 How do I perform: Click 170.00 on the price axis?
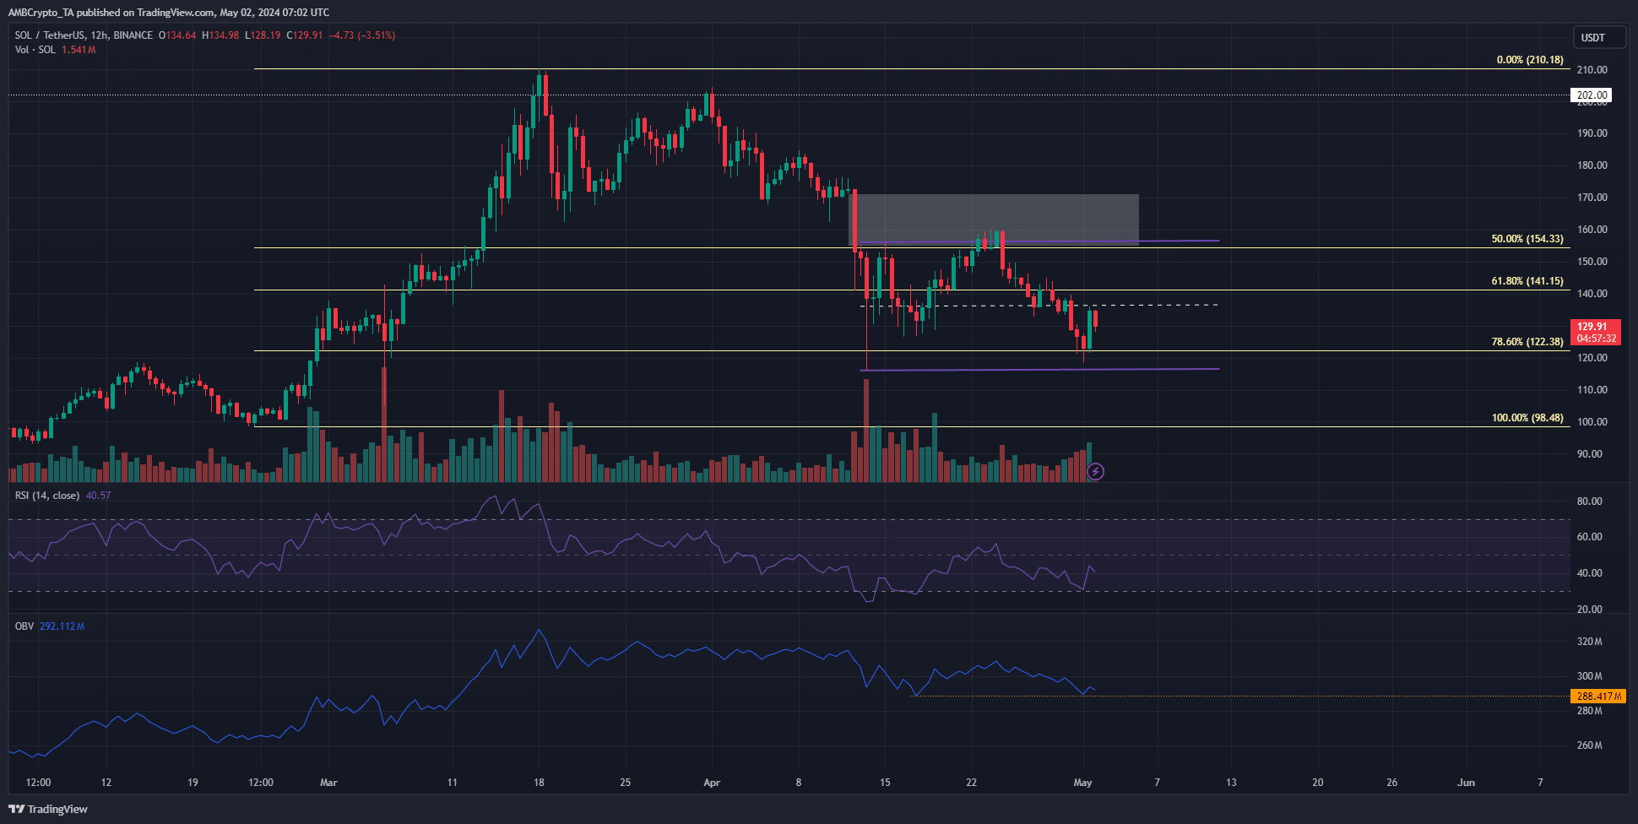(x=1592, y=198)
